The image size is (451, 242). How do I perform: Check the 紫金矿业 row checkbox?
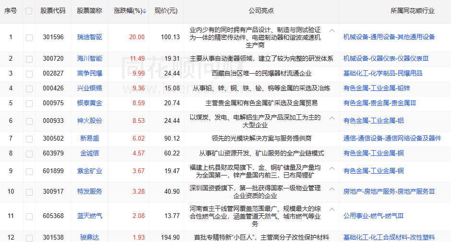(29, 172)
